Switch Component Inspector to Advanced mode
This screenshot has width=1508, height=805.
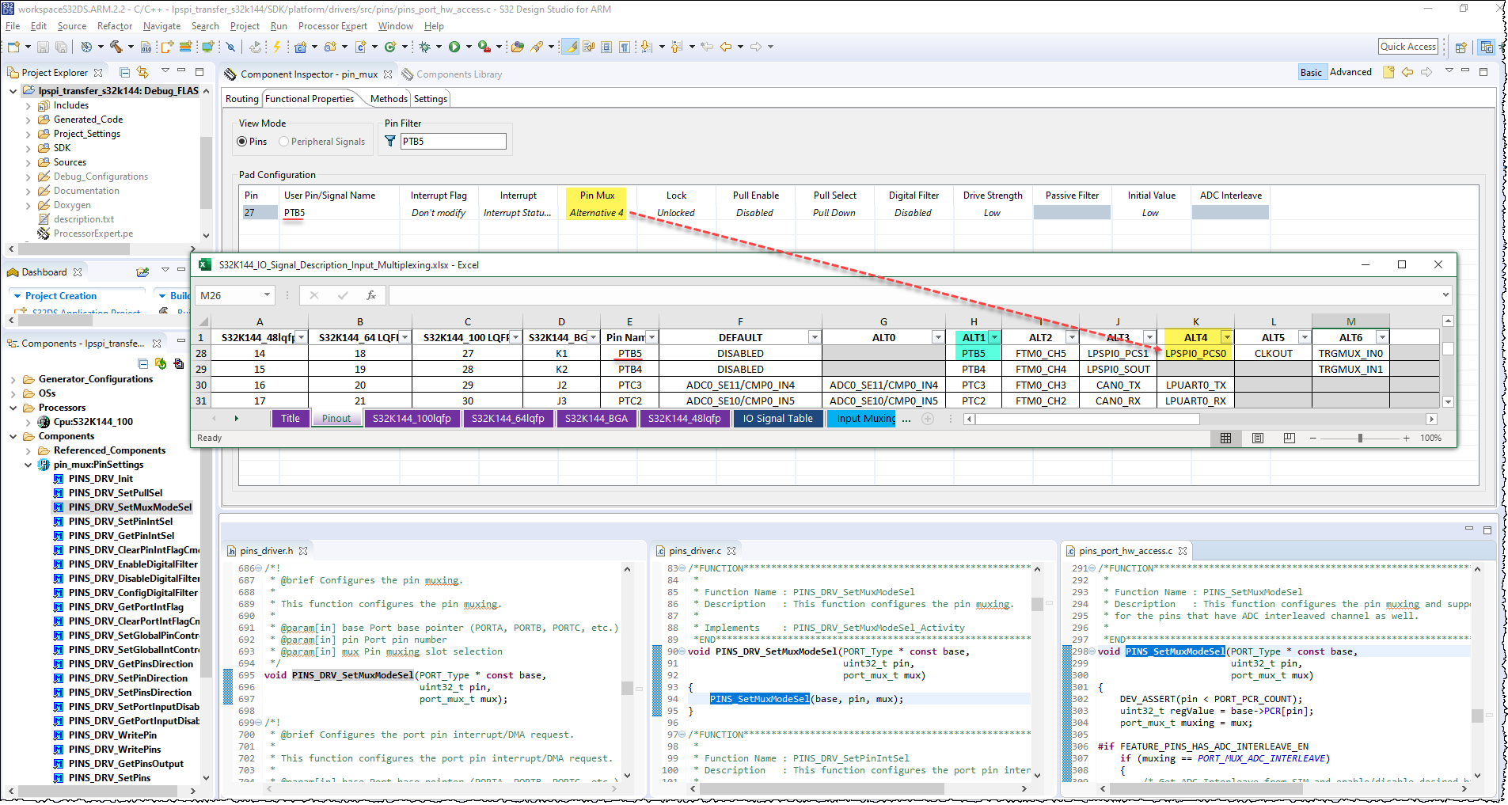1350,72
